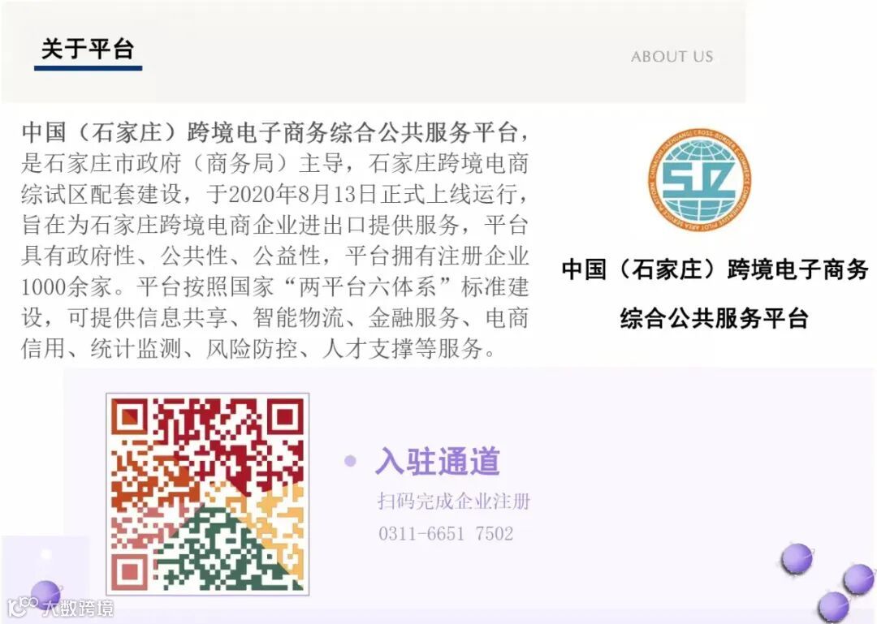Click the 关于平台 section heading

tap(88, 49)
